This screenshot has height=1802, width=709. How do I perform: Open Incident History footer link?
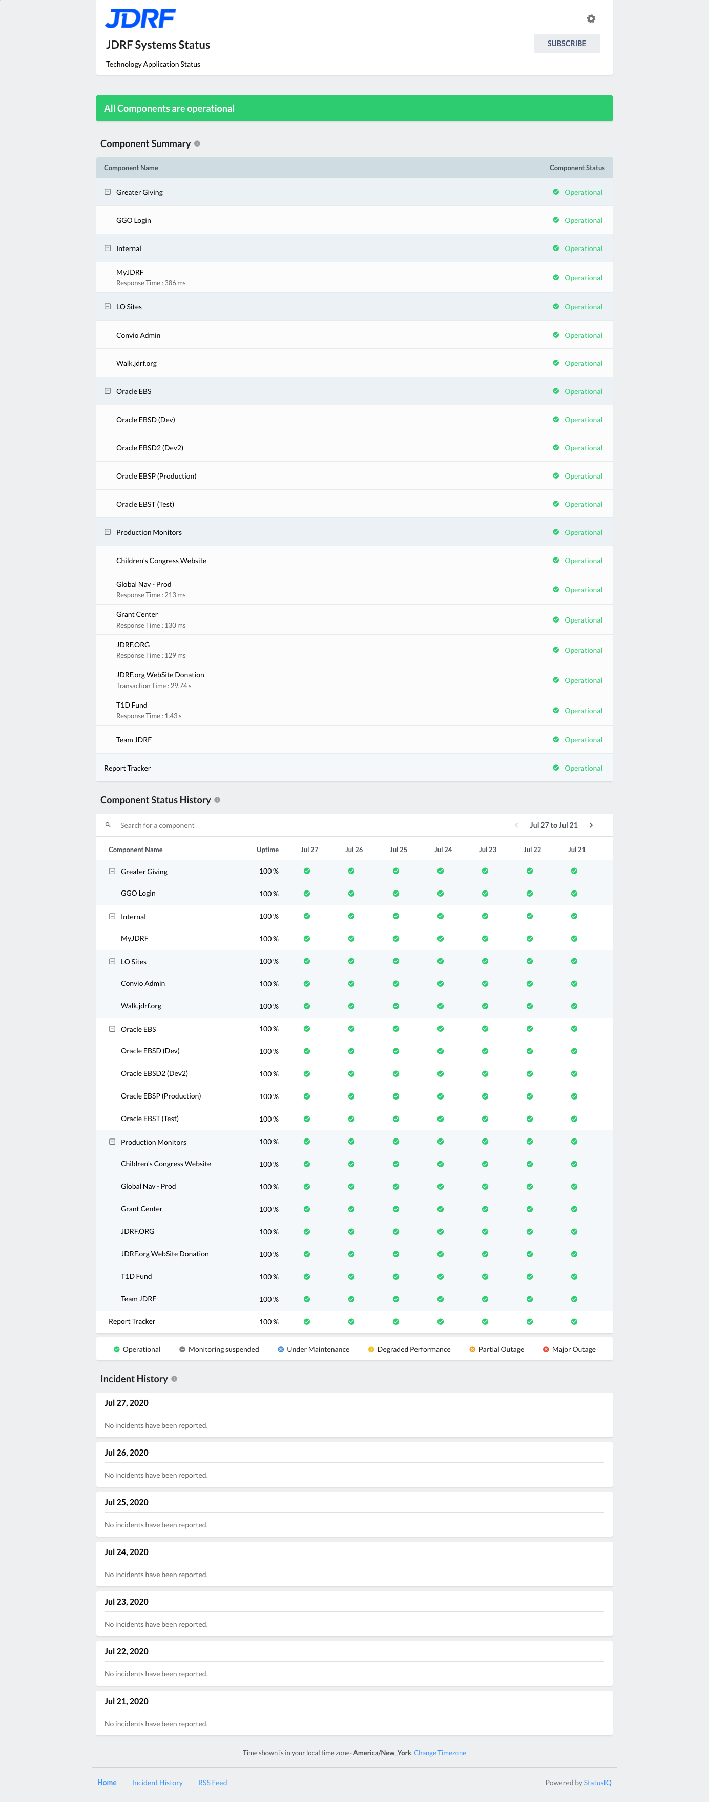[157, 1783]
